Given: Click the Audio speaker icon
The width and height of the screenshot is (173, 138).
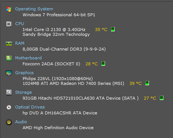Looking at the screenshot, I should [9, 122].
